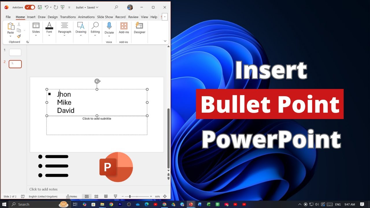Viewport: 370px width, 208px height.
Task: Click the Cut scissors icon
Action: (19, 24)
